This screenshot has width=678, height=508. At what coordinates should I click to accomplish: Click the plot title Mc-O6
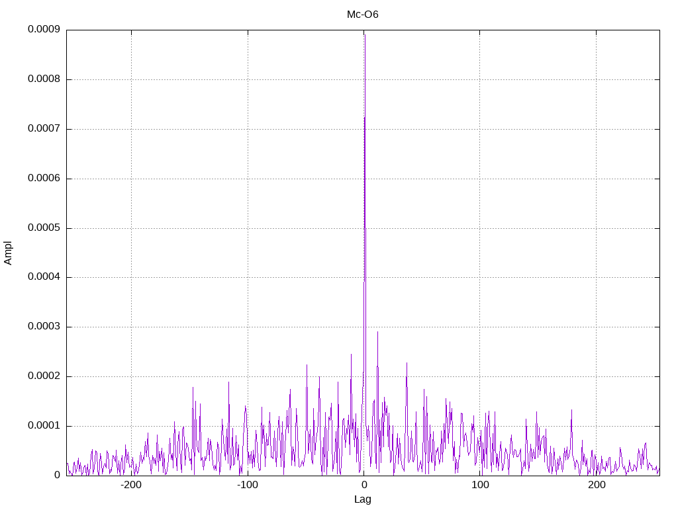(362, 15)
